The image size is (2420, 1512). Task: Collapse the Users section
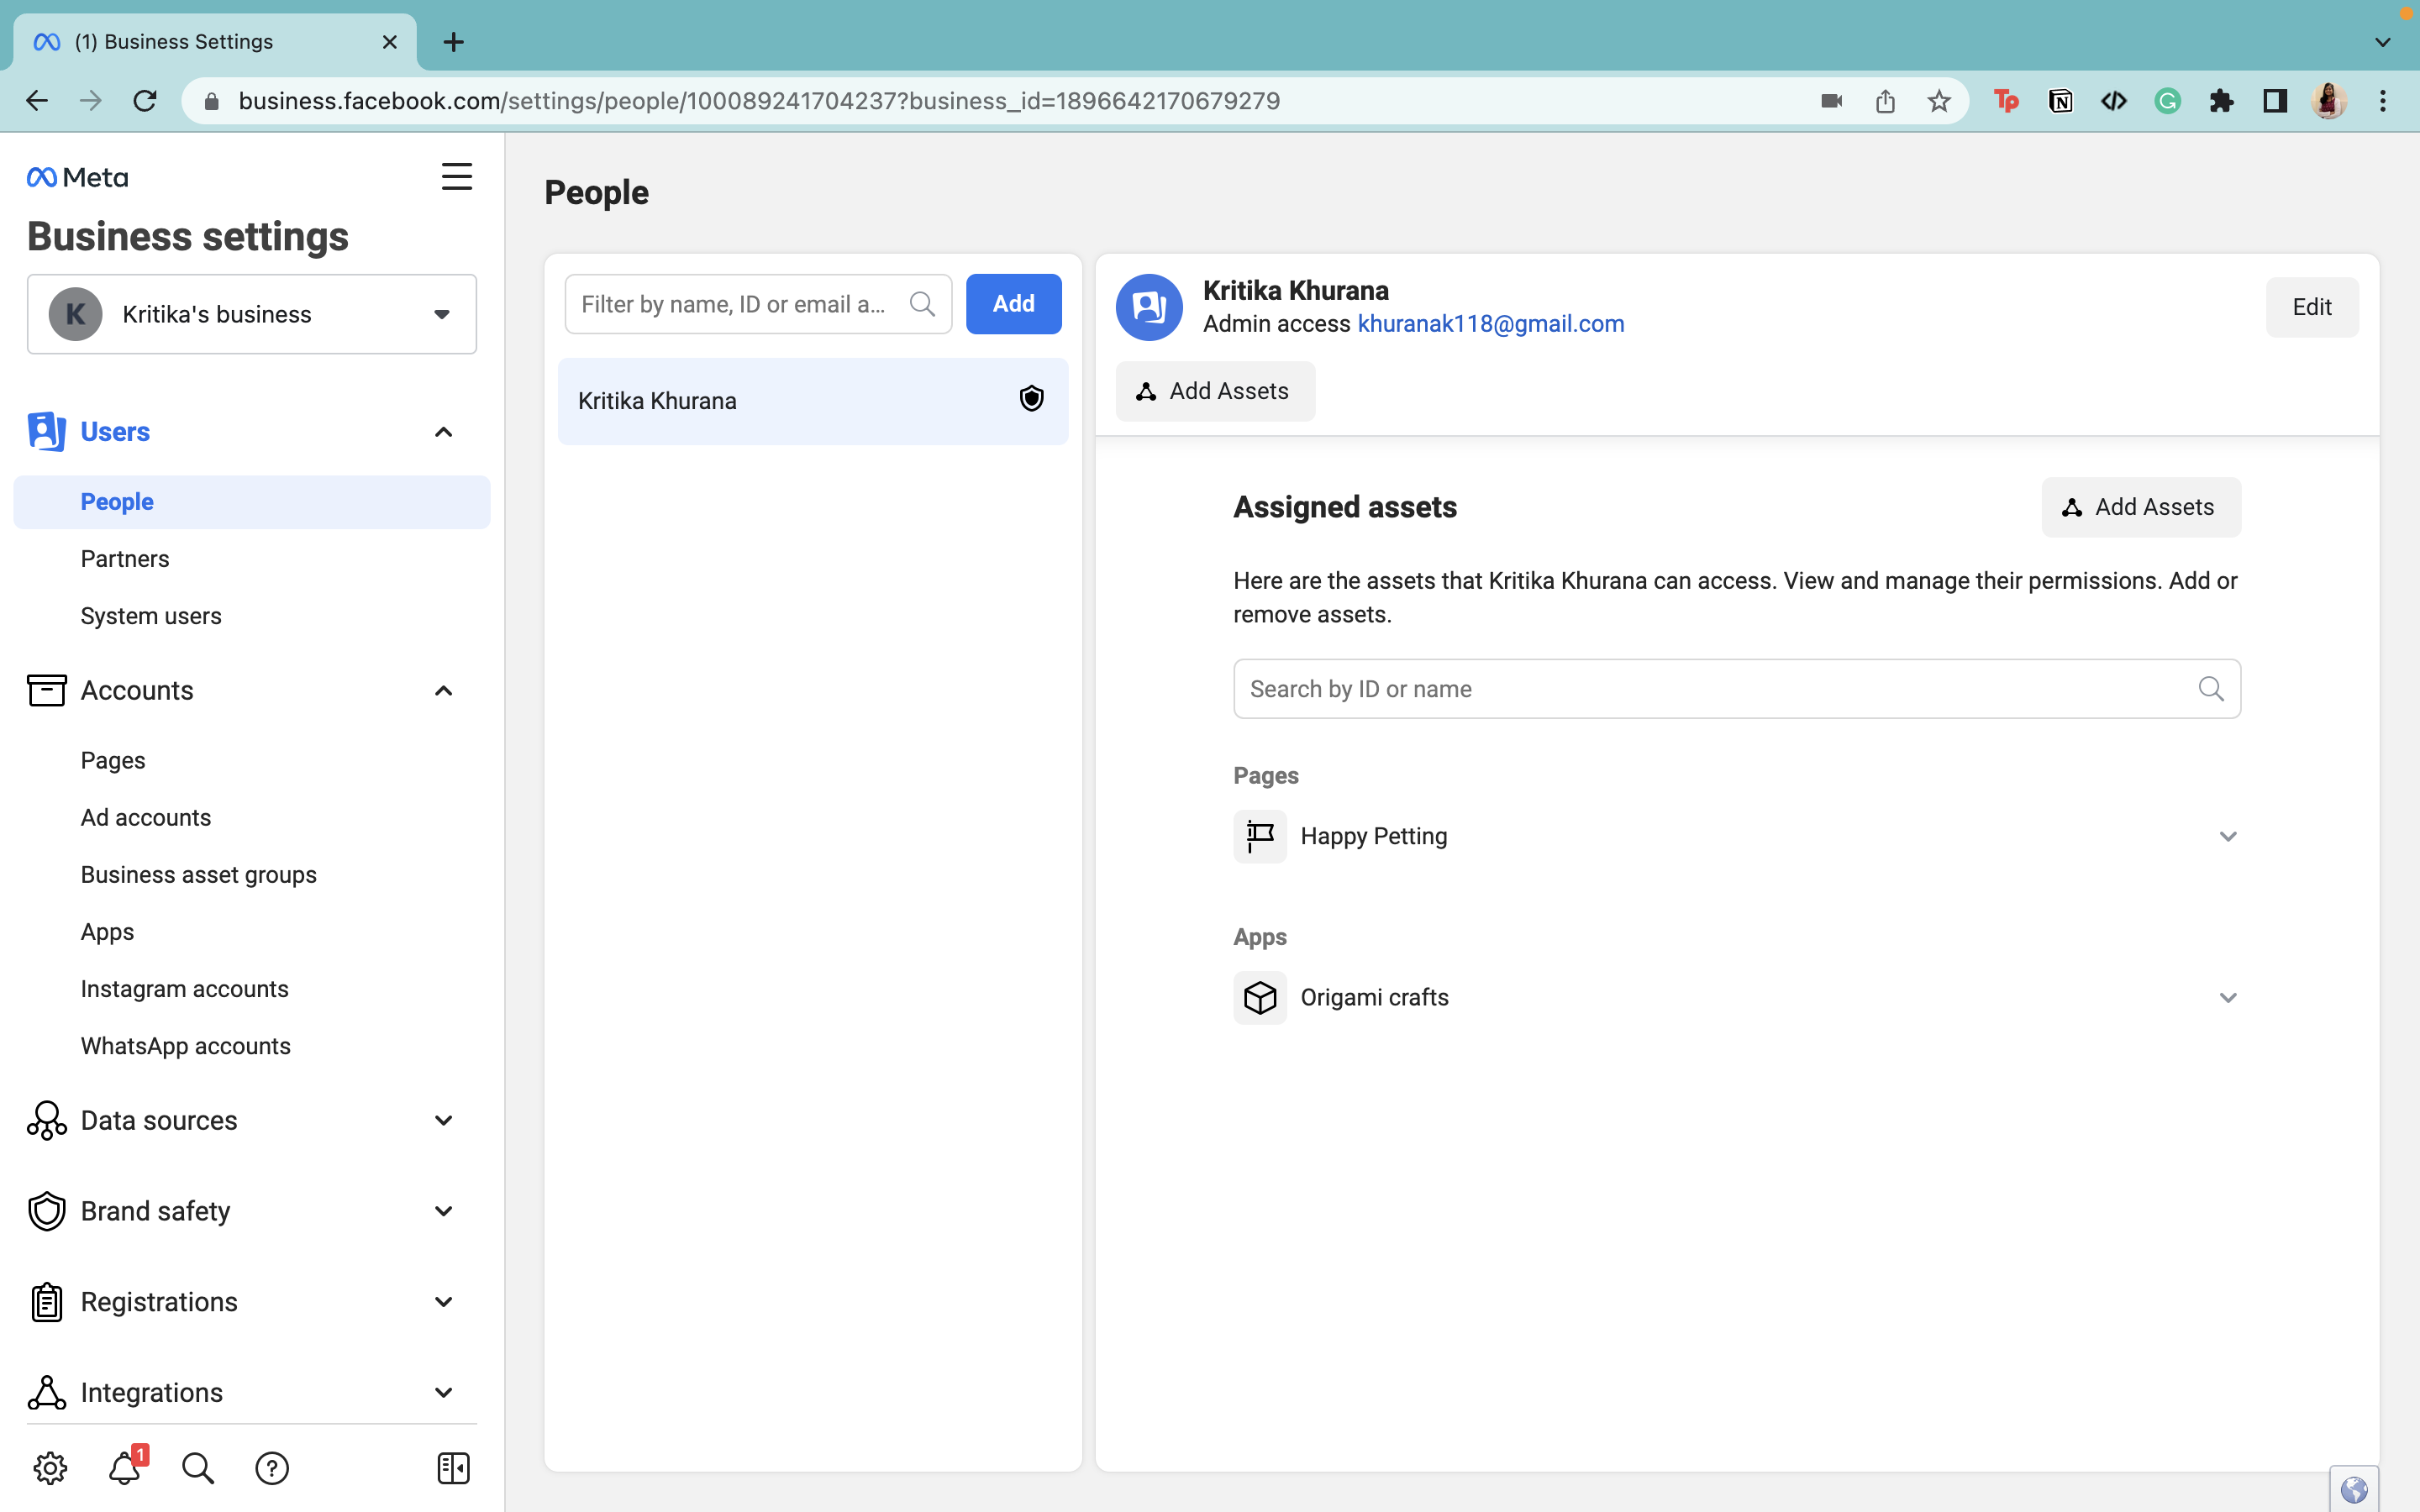pyautogui.click(x=443, y=432)
